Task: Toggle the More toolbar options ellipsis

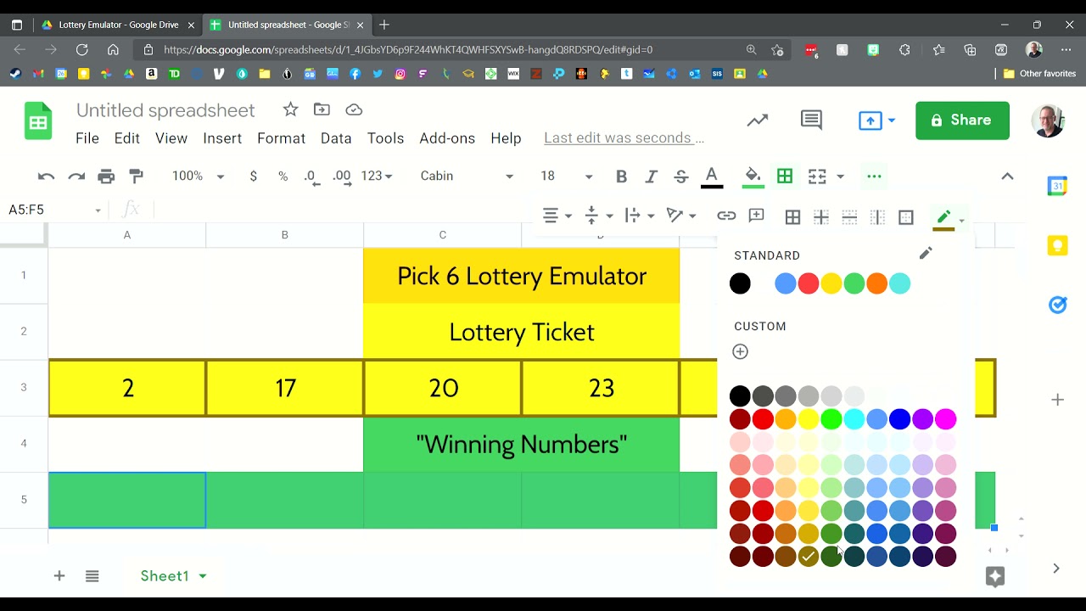Action: tap(874, 177)
